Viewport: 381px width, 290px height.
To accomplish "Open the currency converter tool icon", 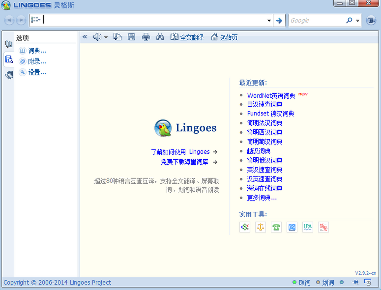I will coord(244,227).
